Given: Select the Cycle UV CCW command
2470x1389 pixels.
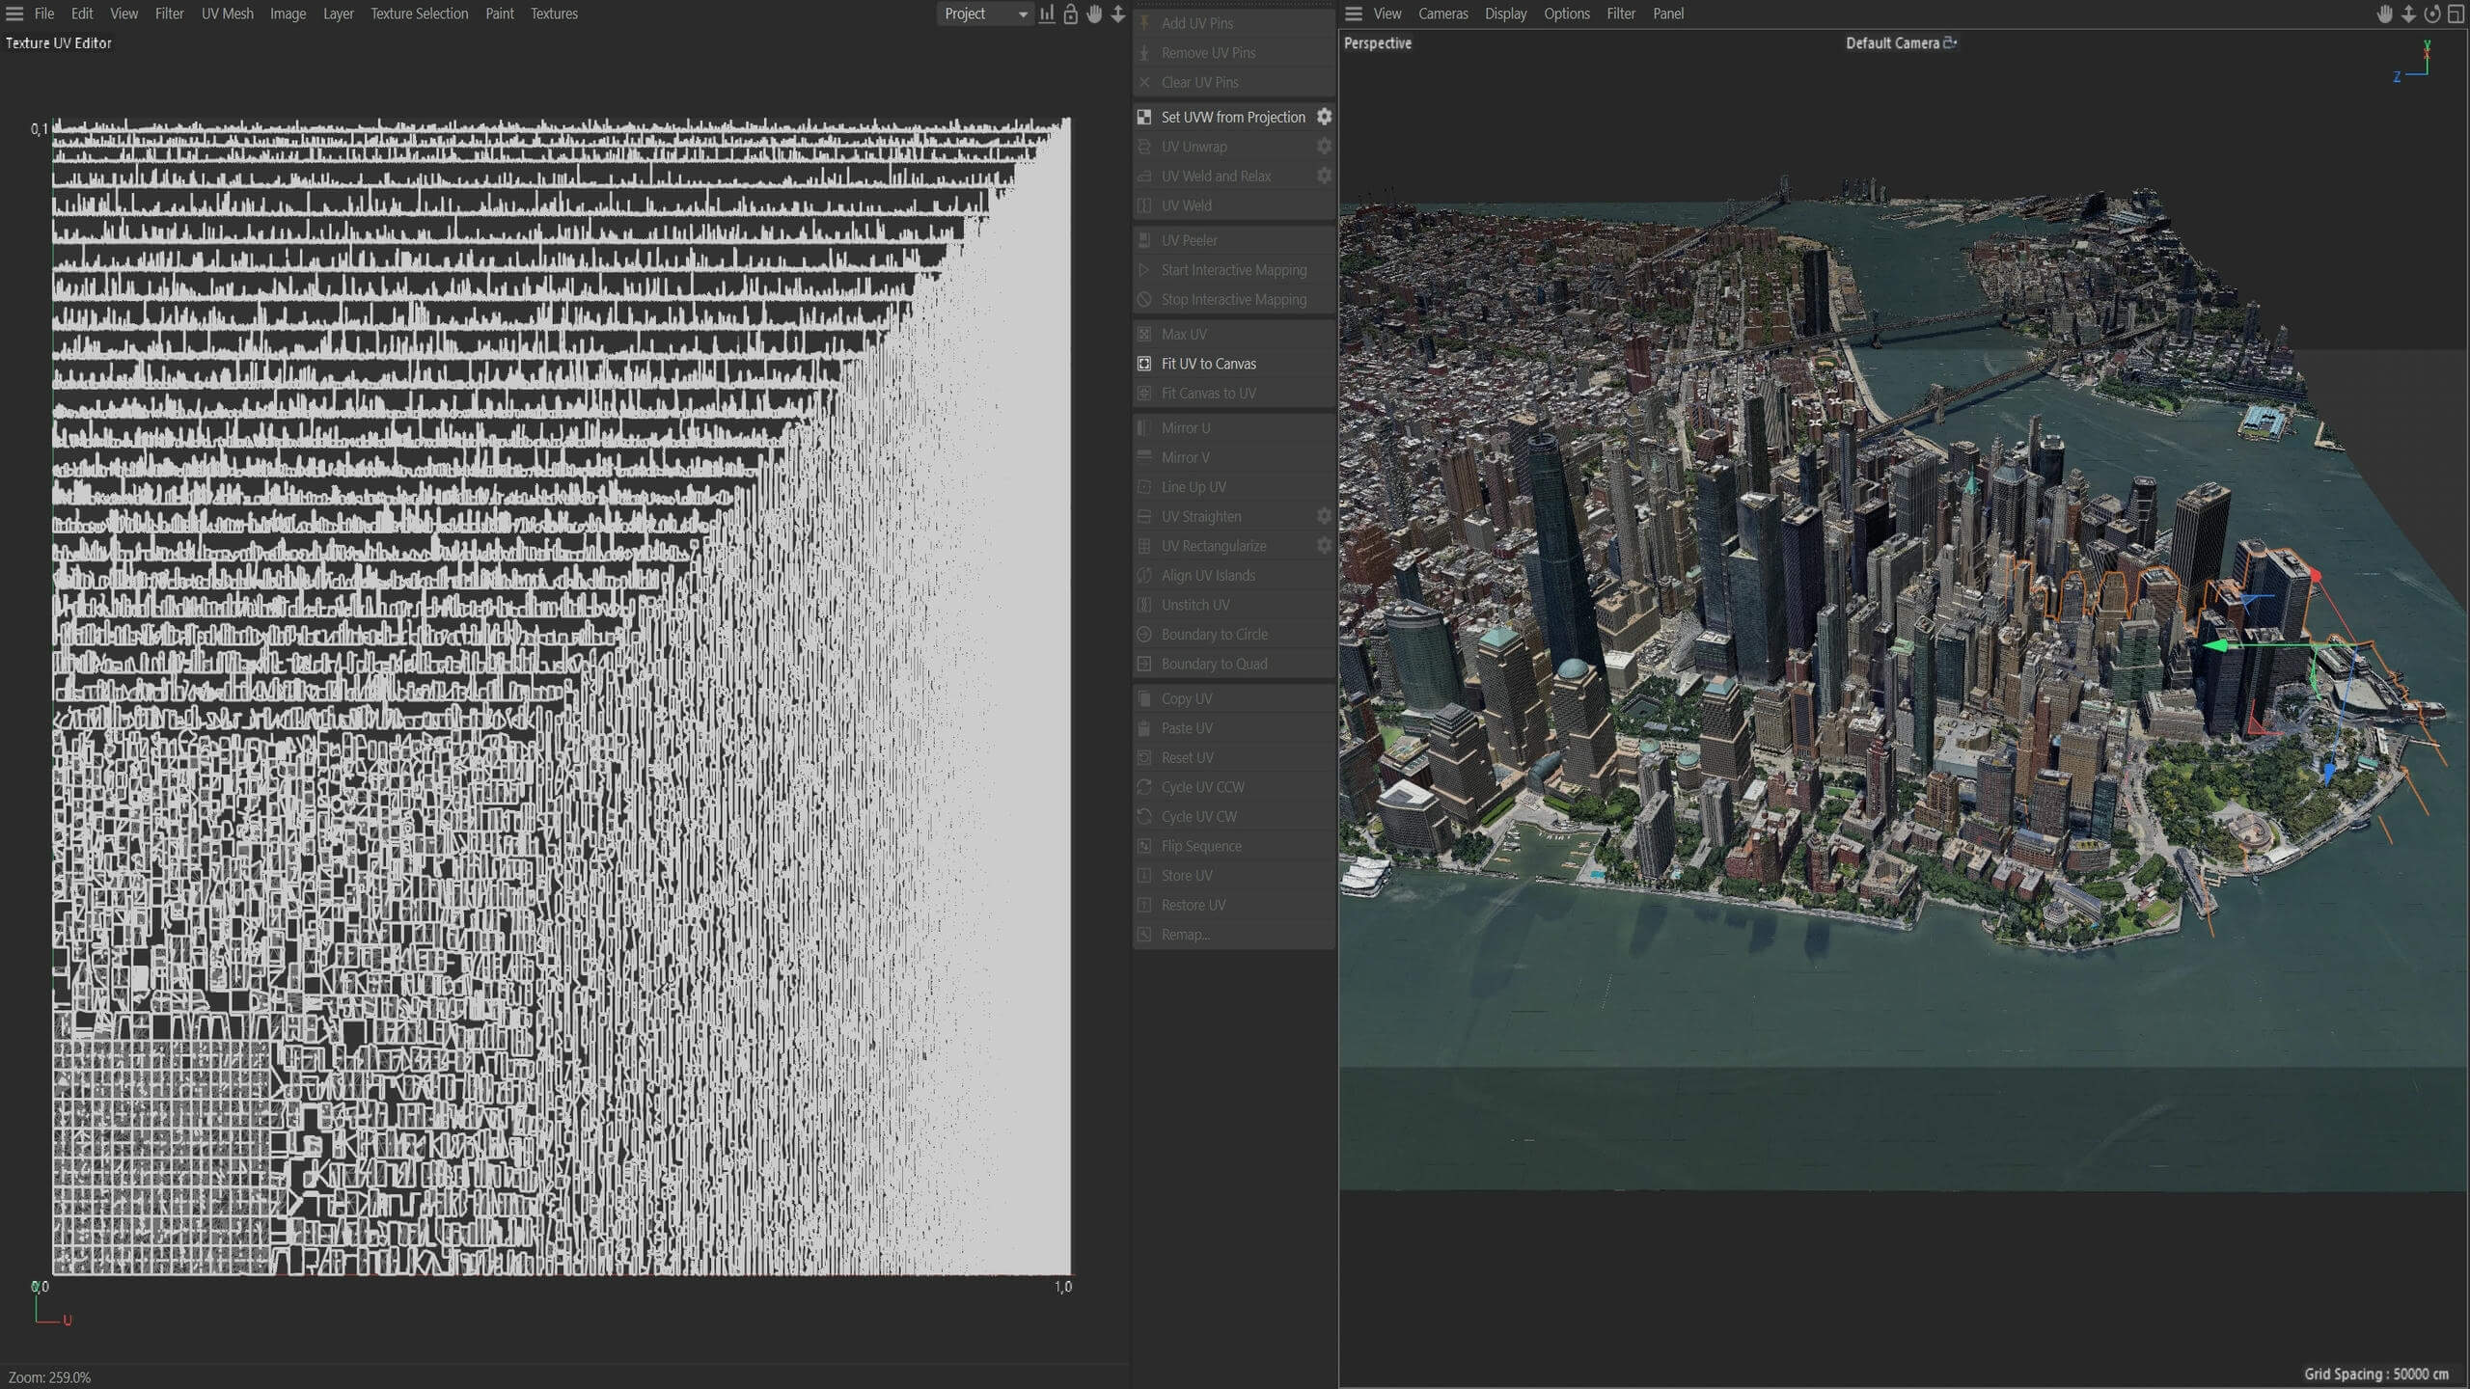Looking at the screenshot, I should [x=1234, y=787].
